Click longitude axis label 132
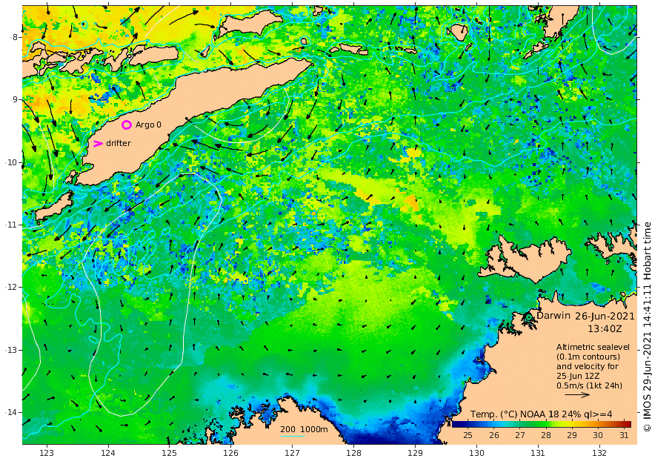The width and height of the screenshot is (652, 467). [x=599, y=453]
